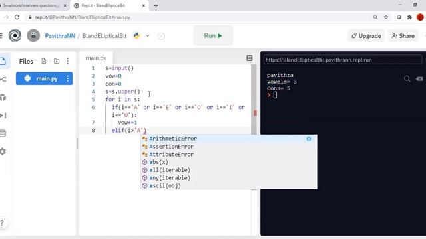Toggle the editor layout icon

(250, 58)
